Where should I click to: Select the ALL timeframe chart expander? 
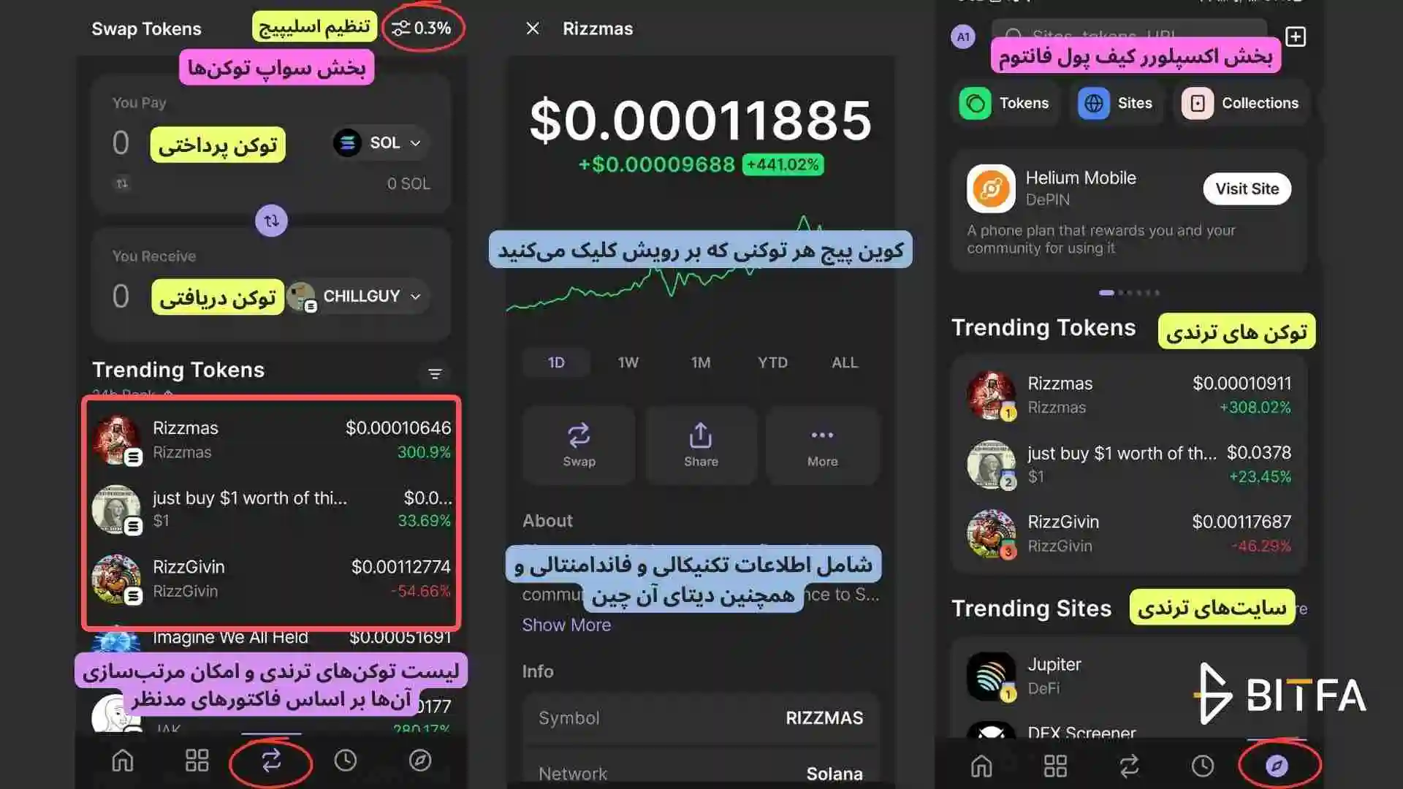(x=845, y=362)
